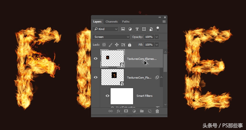Delete layer with trash icon
This screenshot has height=130, width=246.
[157, 111]
